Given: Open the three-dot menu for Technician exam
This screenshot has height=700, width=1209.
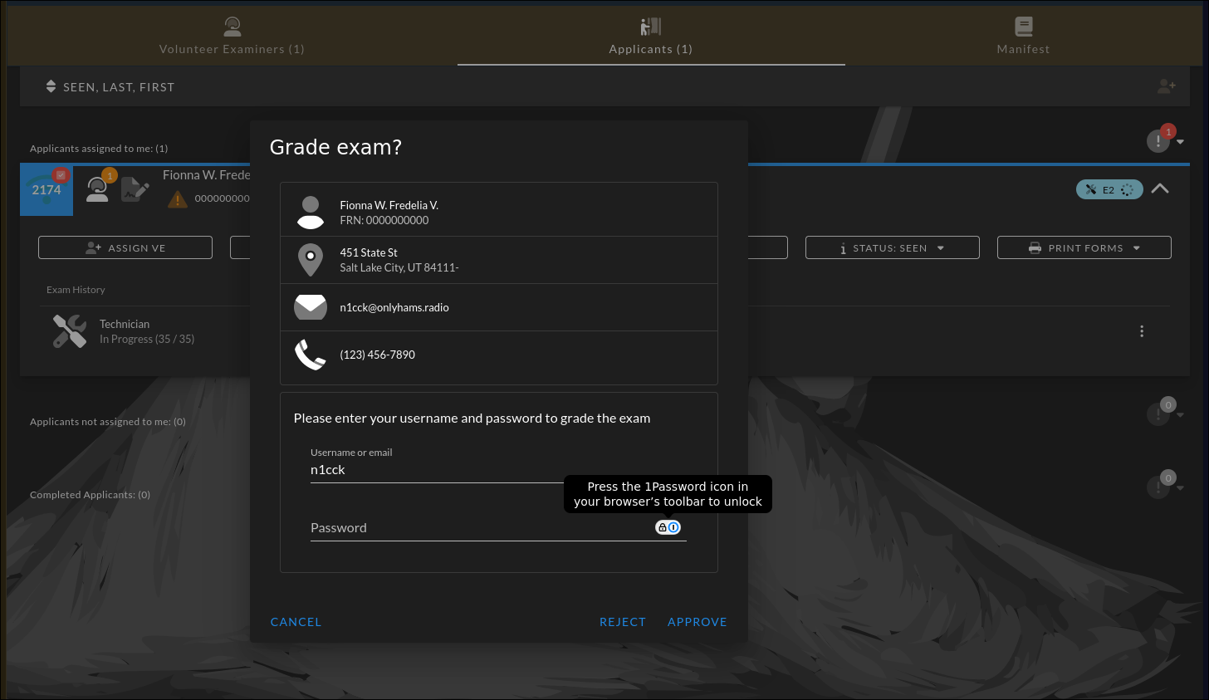Looking at the screenshot, I should (x=1142, y=331).
